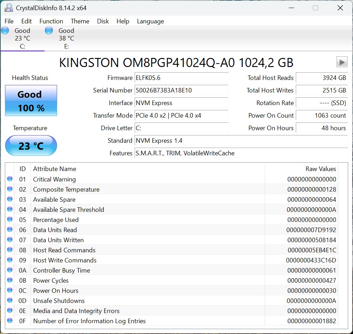This screenshot has height=334, width=353.
Task: Click the Raw Values column header
Action: 321,169
